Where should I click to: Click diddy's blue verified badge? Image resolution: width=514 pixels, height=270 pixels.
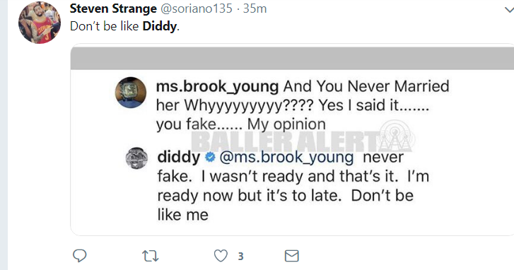pyautogui.click(x=210, y=158)
